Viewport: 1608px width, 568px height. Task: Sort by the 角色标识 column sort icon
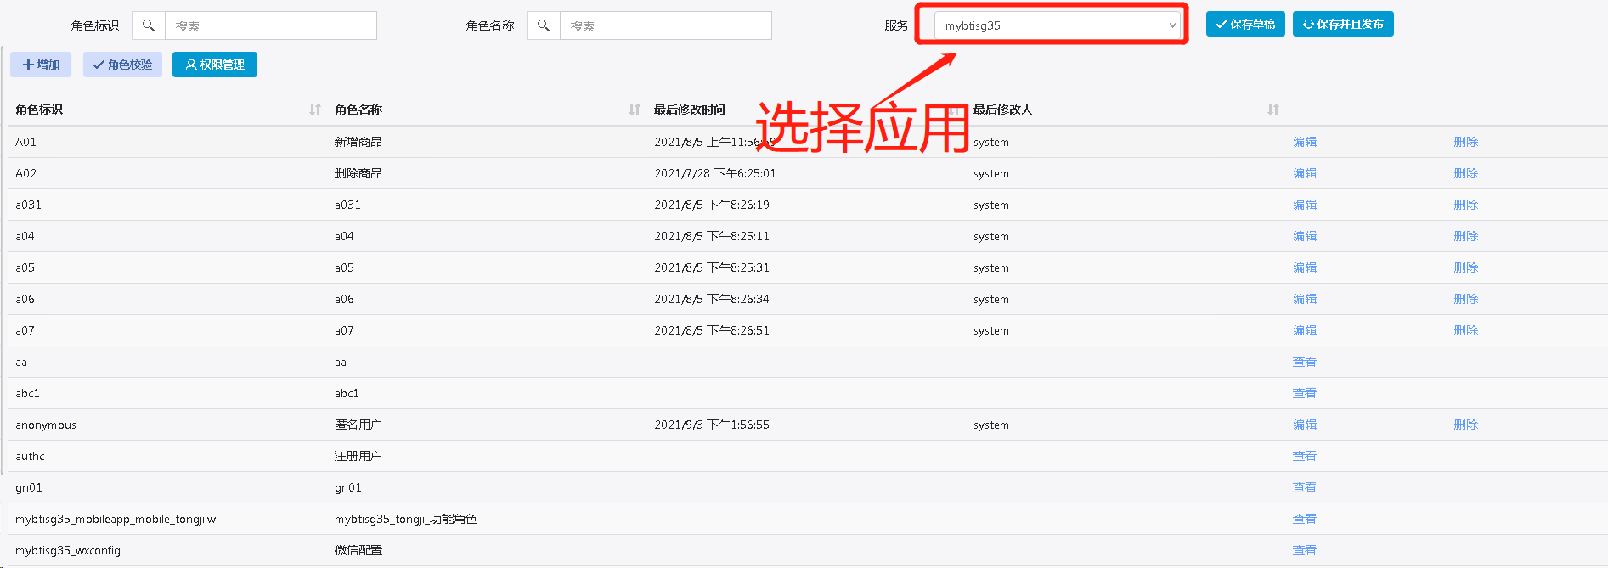315,110
